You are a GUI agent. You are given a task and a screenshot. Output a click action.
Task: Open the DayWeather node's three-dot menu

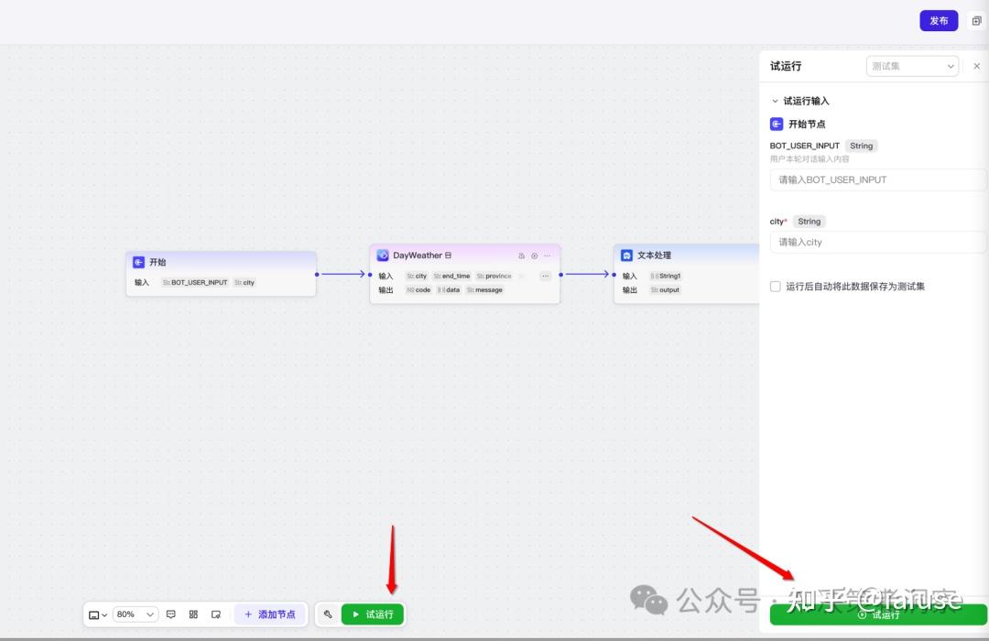tap(547, 255)
